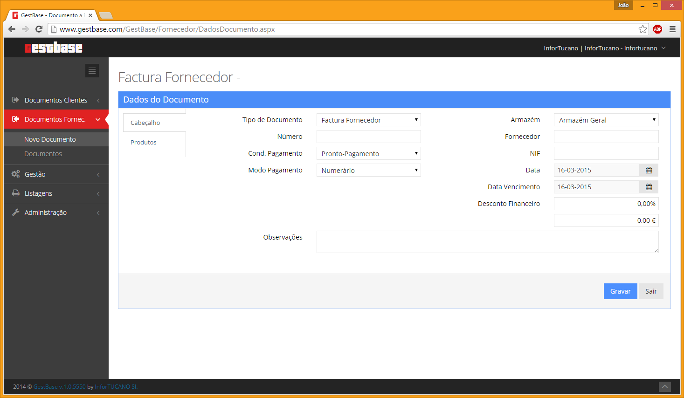Click the scroll-to-top arrow in footer
This screenshot has width=684, height=398.
coord(665,386)
